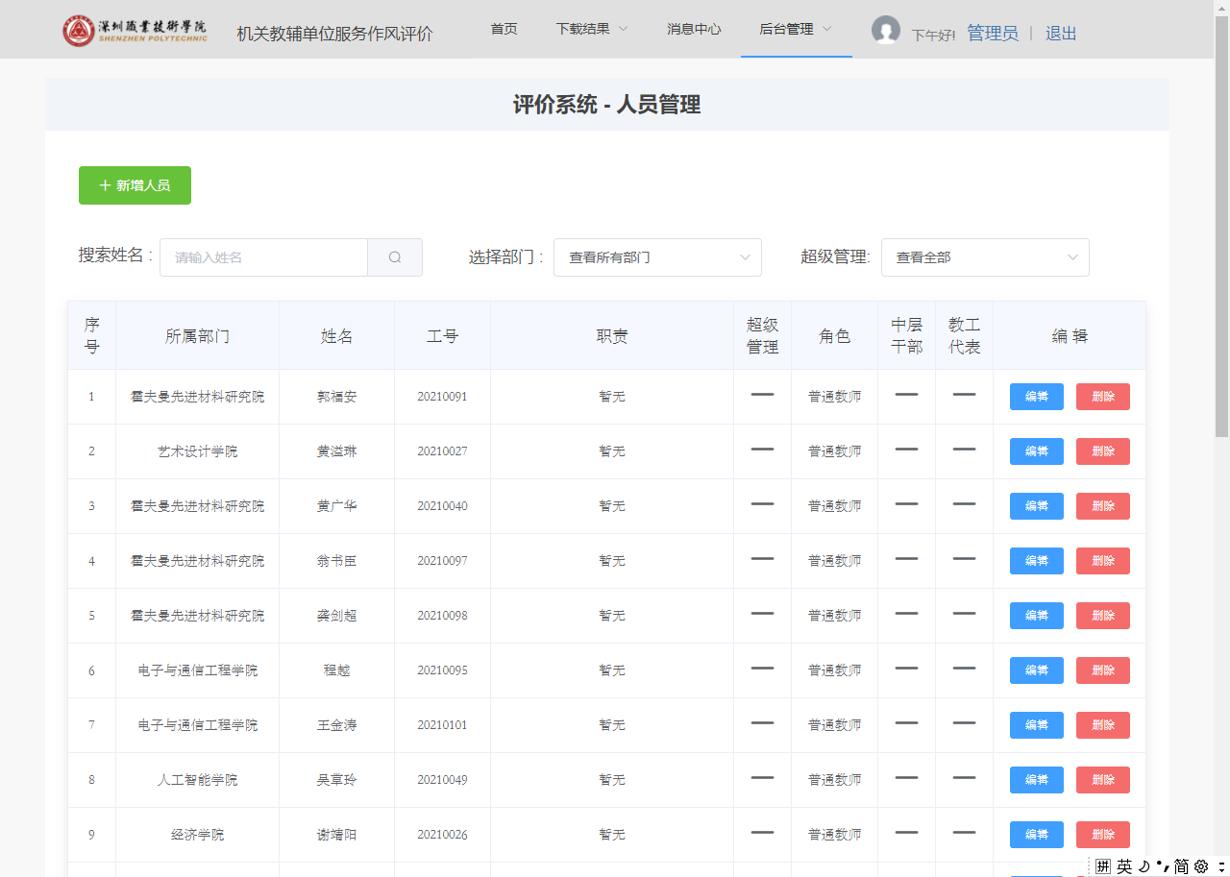The image size is (1230, 877).
Task: Click the 姓名 column header
Action: [x=337, y=336]
